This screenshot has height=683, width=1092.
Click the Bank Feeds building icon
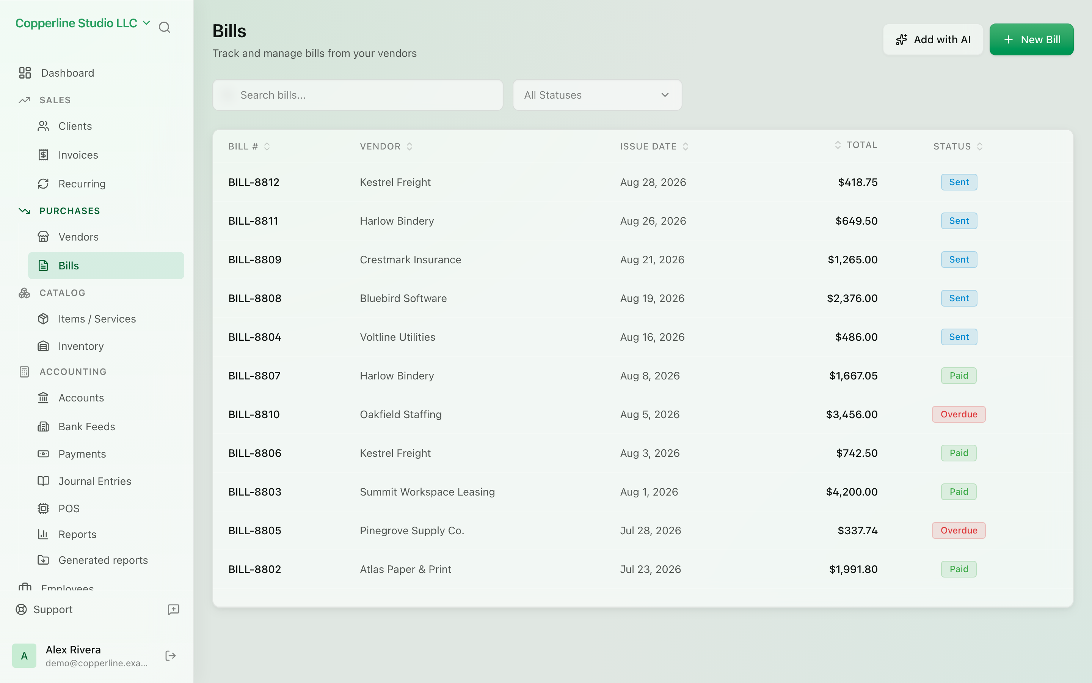43,426
